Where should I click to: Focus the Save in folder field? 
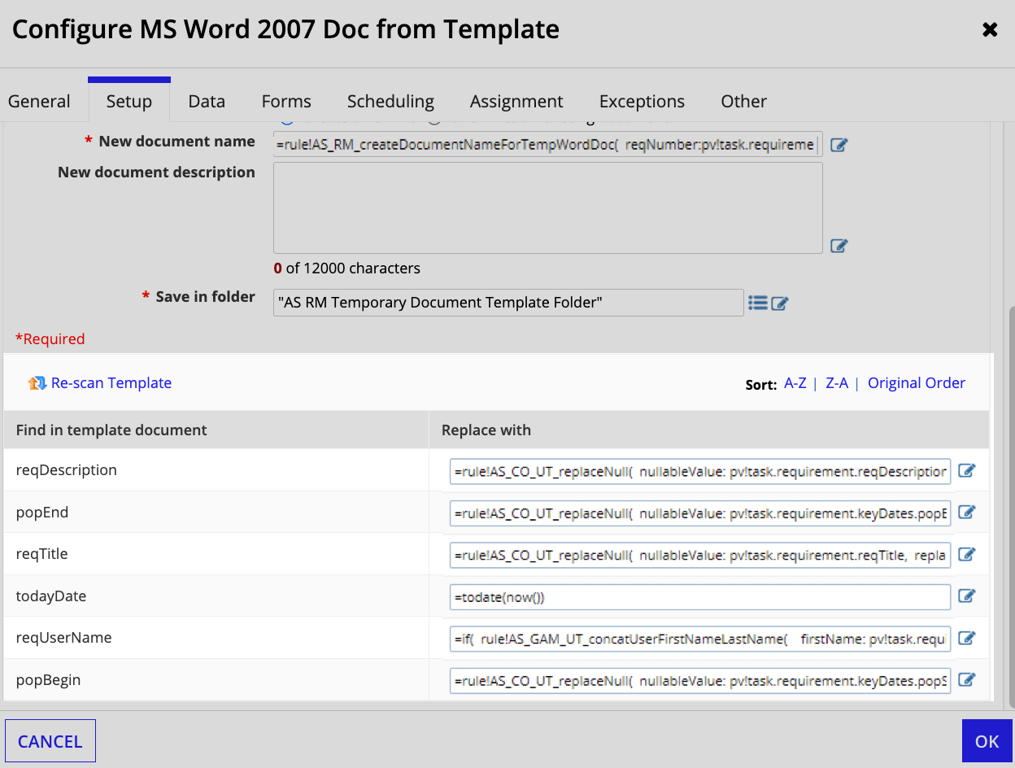point(508,303)
